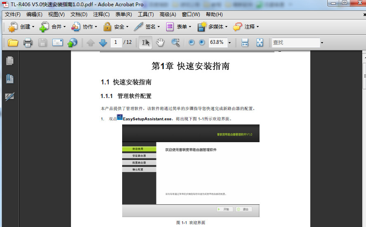Select the Hand tool
Screen dimensions: 366x227
160,42
